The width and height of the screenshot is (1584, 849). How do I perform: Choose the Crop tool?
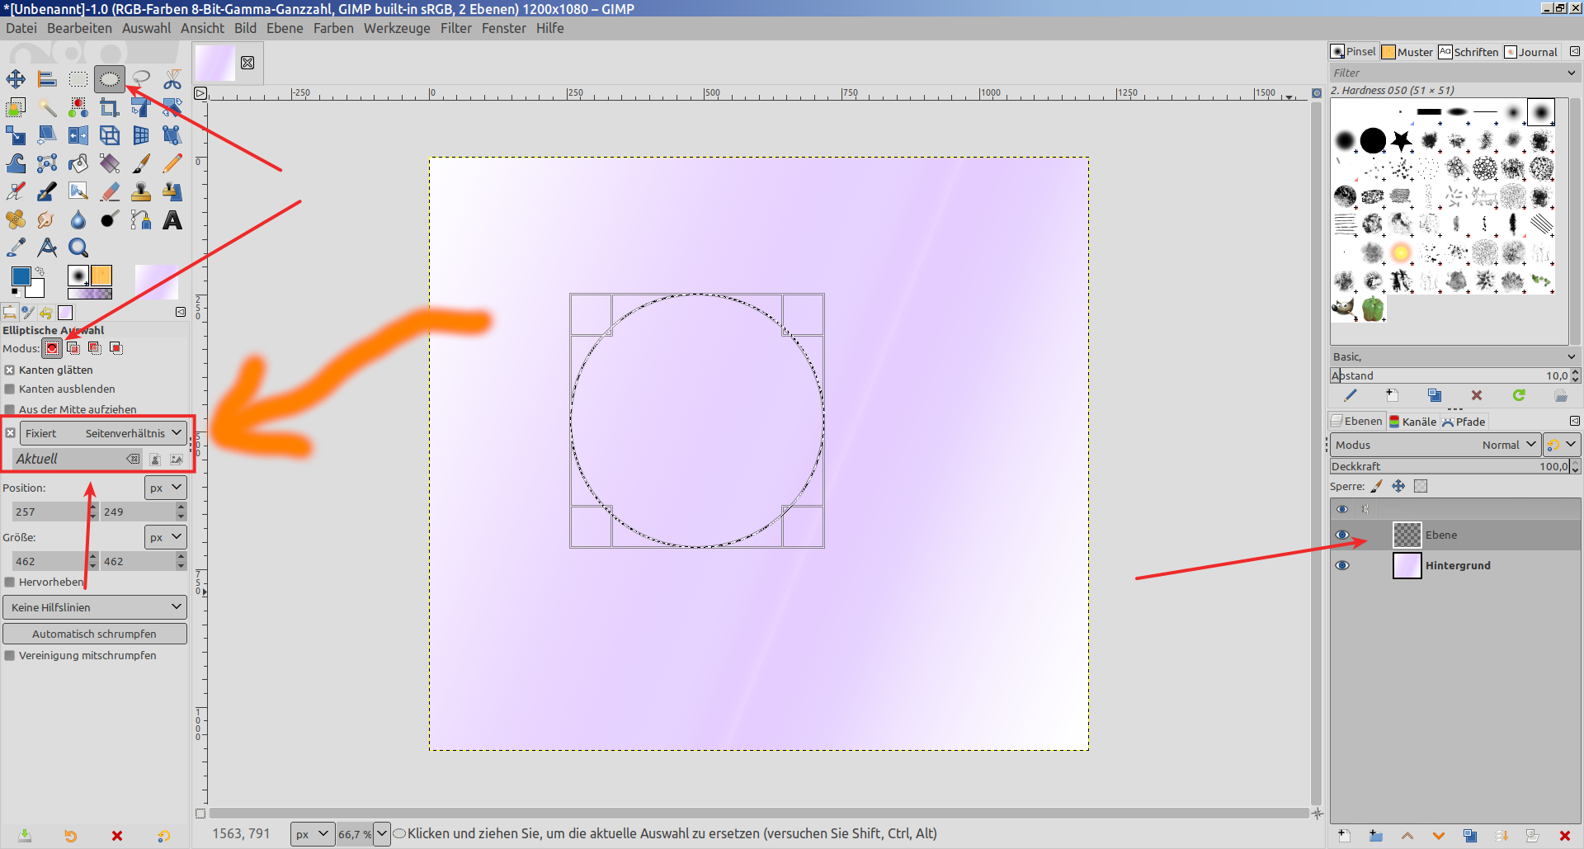click(x=109, y=107)
